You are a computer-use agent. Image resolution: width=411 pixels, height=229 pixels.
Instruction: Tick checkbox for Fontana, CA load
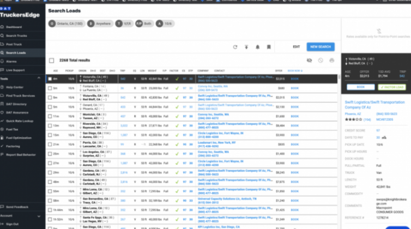pyautogui.click(x=49, y=87)
